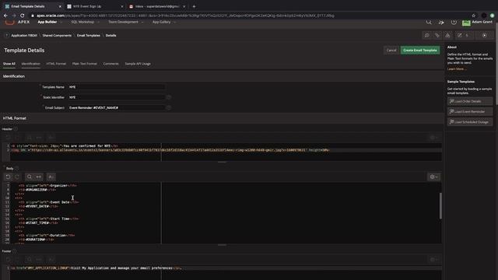Reload the page with browser refresh
Image resolution: width=498 pixels, height=280 pixels.
(23, 16)
